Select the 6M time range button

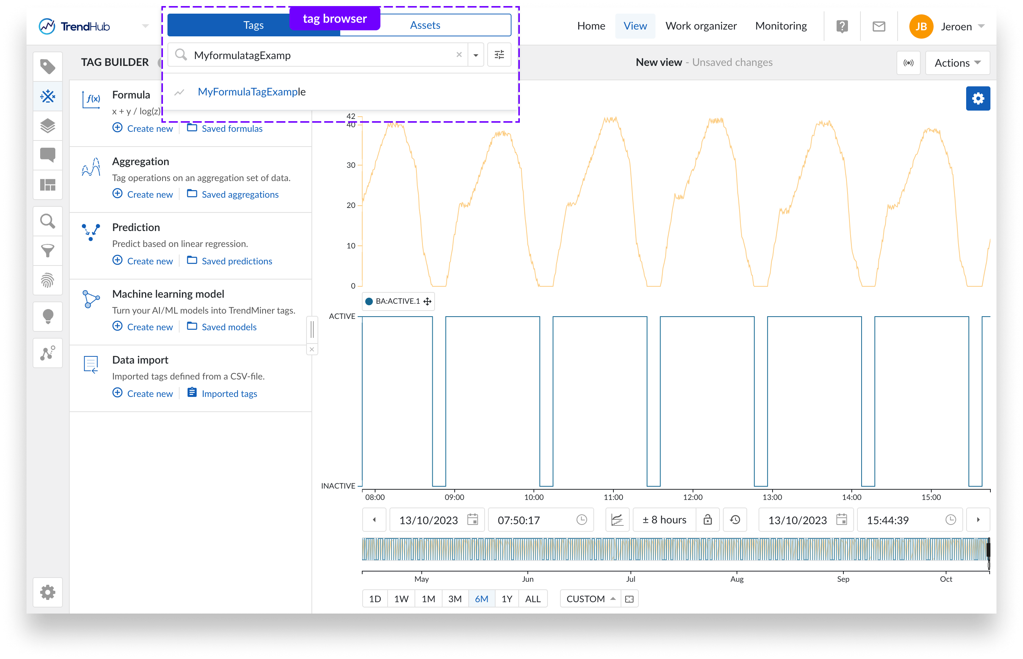[482, 599]
